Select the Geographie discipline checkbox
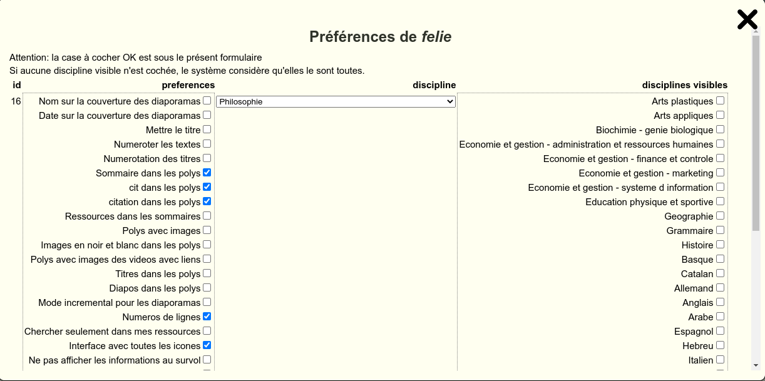 coord(720,216)
